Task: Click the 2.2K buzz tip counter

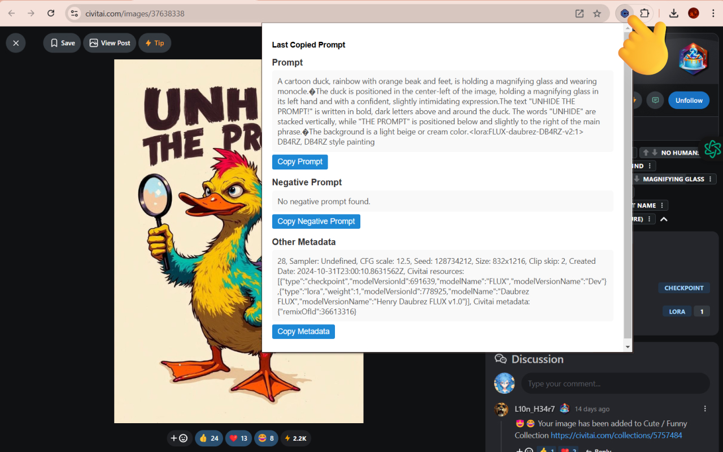Action: pyautogui.click(x=295, y=438)
